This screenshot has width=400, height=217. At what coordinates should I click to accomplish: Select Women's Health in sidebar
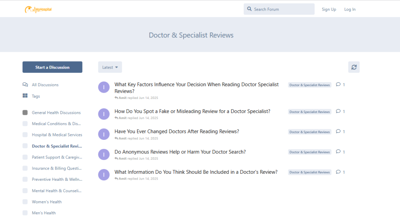pos(47,202)
